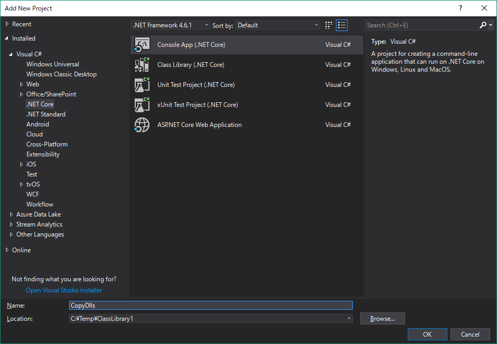The image size is (497, 344).
Task: Select the Workflow category
Action: (40, 204)
